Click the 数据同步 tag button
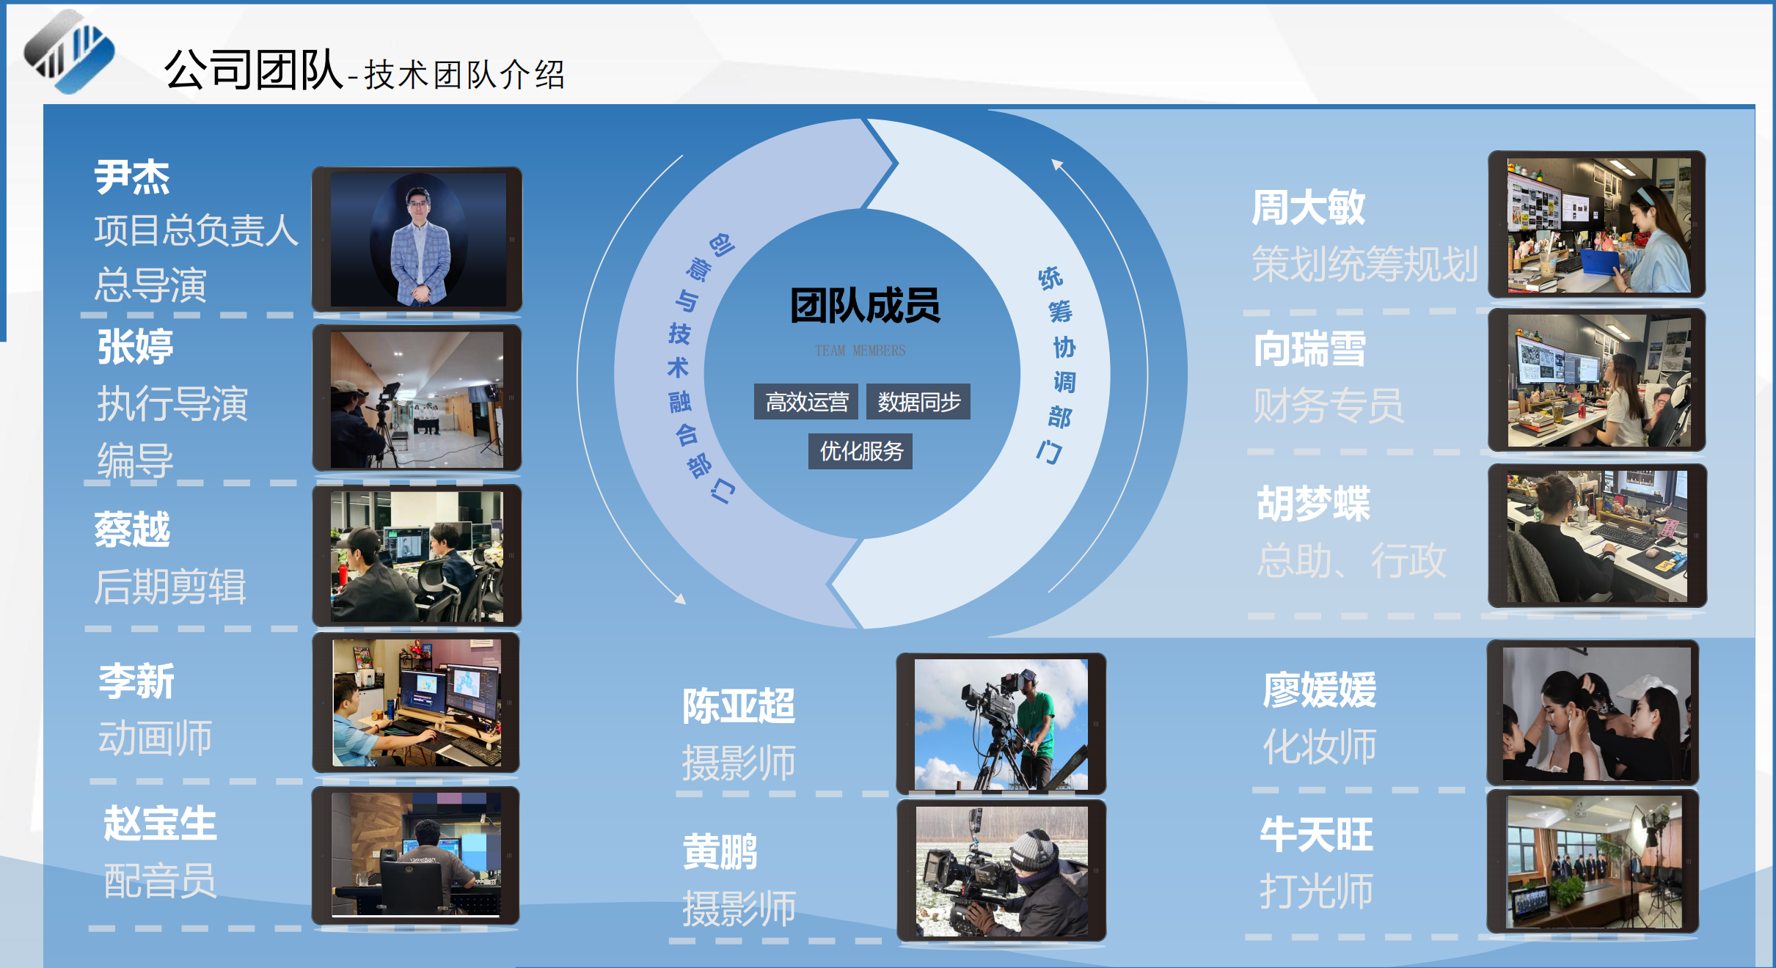The height and width of the screenshot is (968, 1776). point(918,402)
